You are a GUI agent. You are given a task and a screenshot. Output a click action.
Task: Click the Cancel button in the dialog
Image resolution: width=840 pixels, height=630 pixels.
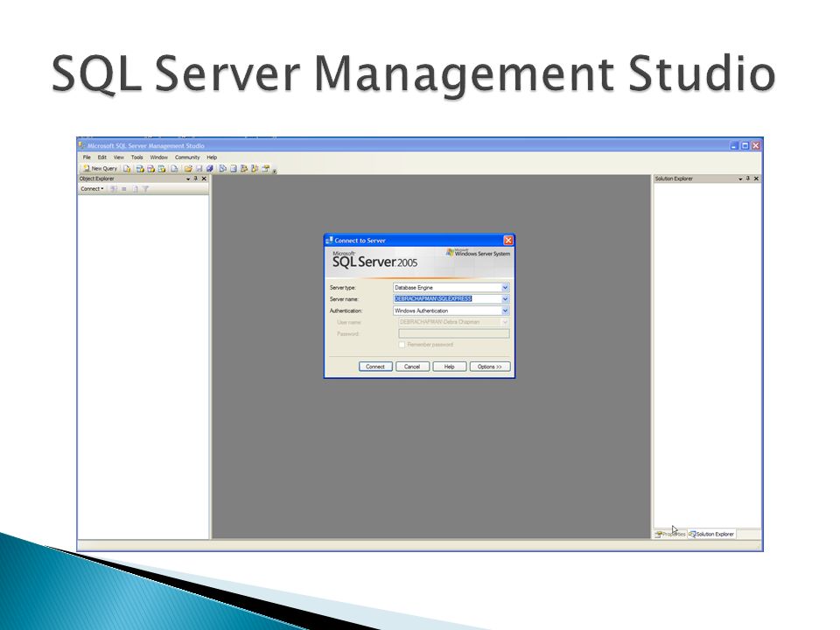click(x=412, y=367)
